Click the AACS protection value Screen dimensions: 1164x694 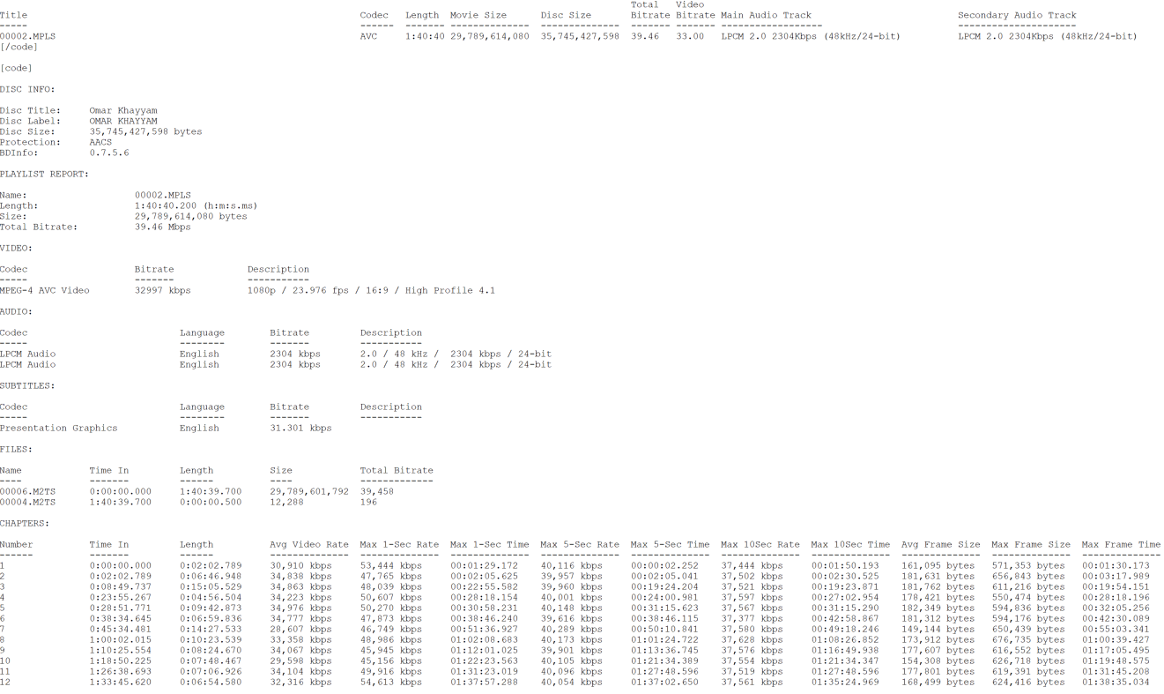click(100, 142)
